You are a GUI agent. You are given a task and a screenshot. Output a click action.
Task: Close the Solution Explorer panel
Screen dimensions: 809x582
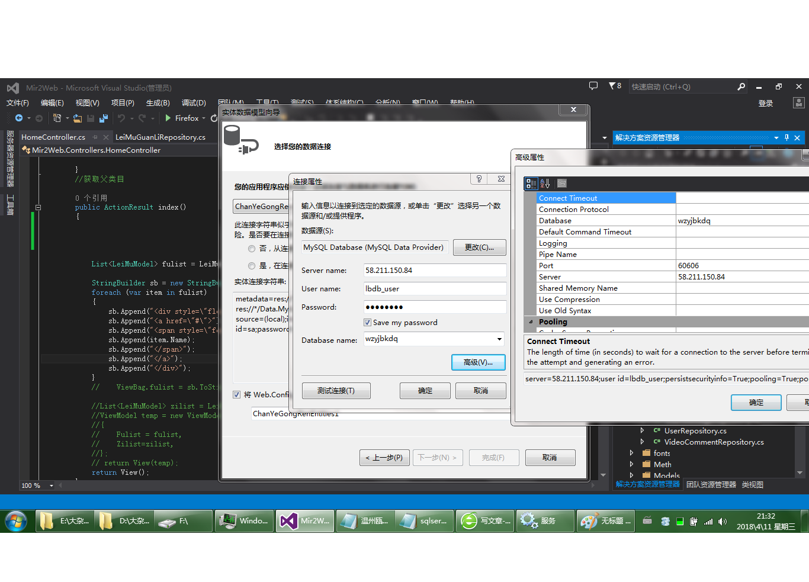point(797,137)
